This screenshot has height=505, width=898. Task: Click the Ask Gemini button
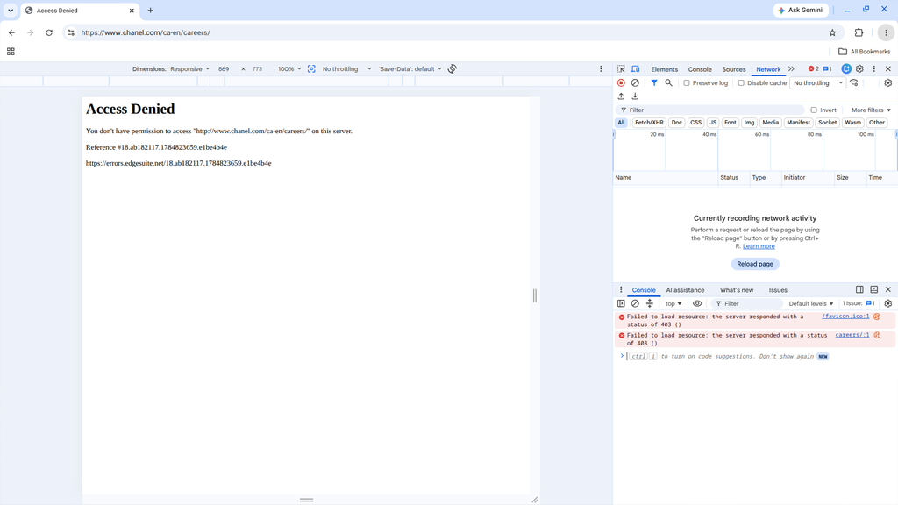pyautogui.click(x=801, y=11)
